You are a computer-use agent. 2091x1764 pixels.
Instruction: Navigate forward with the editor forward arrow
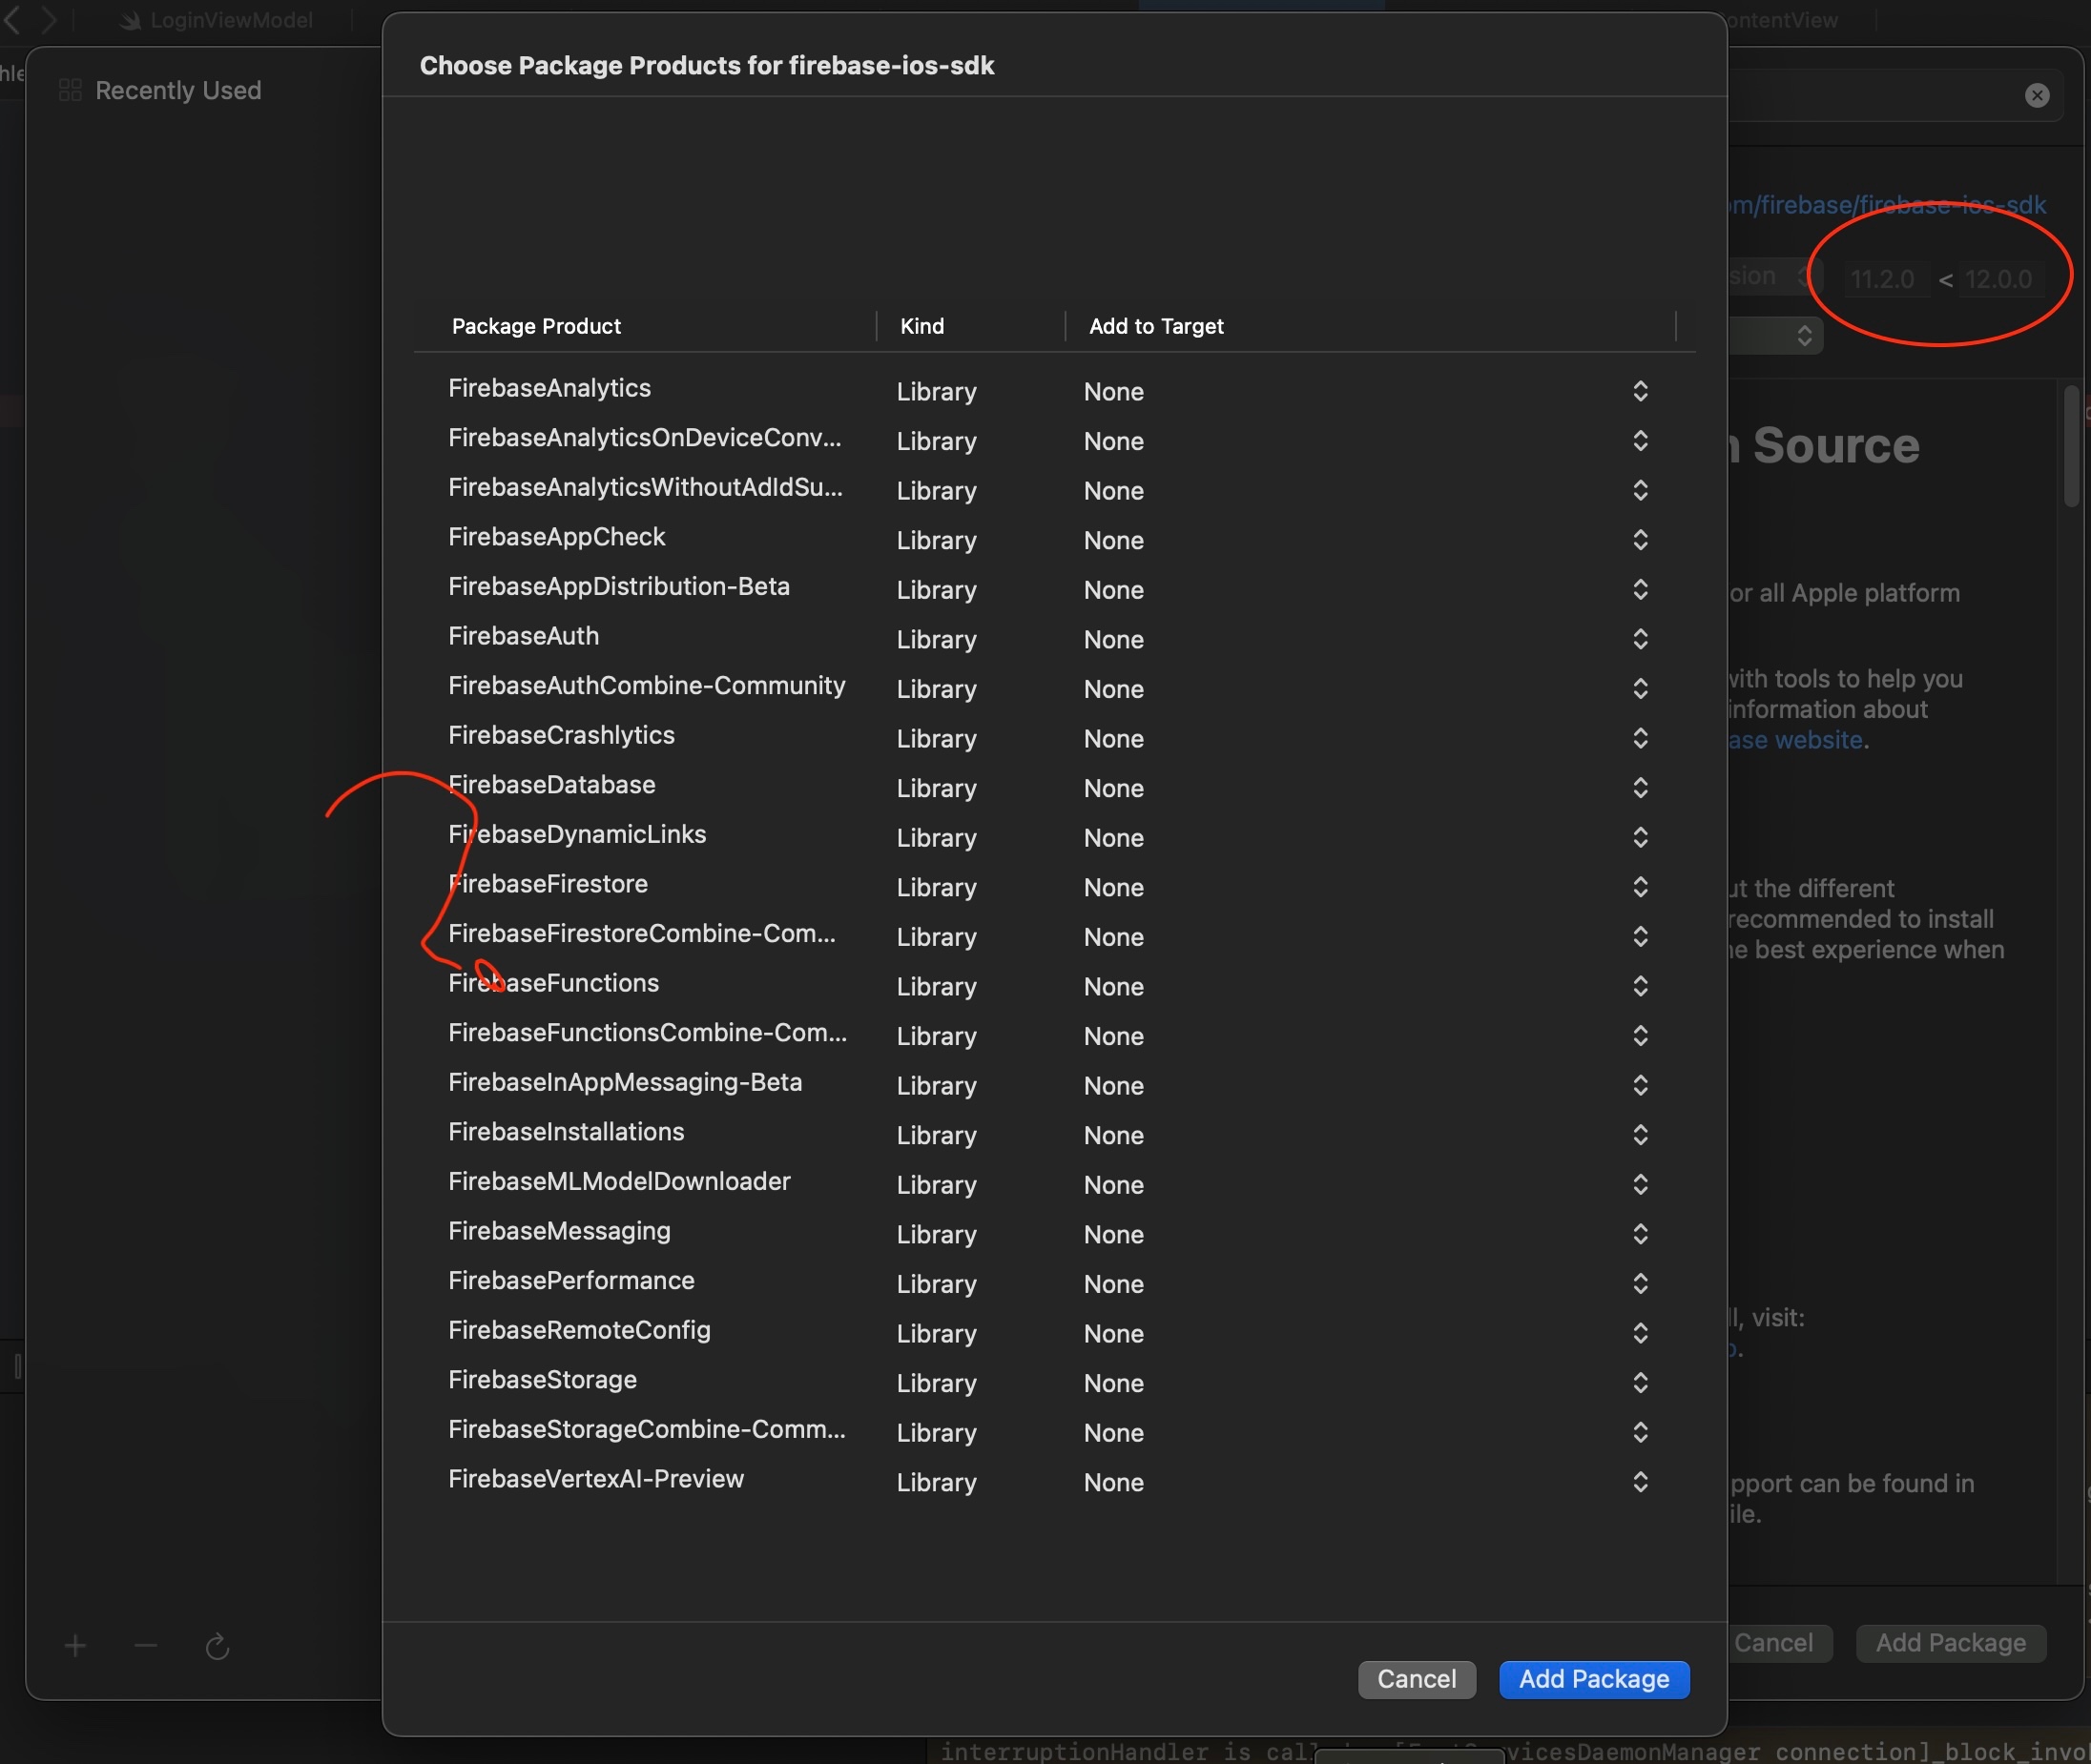(48, 19)
